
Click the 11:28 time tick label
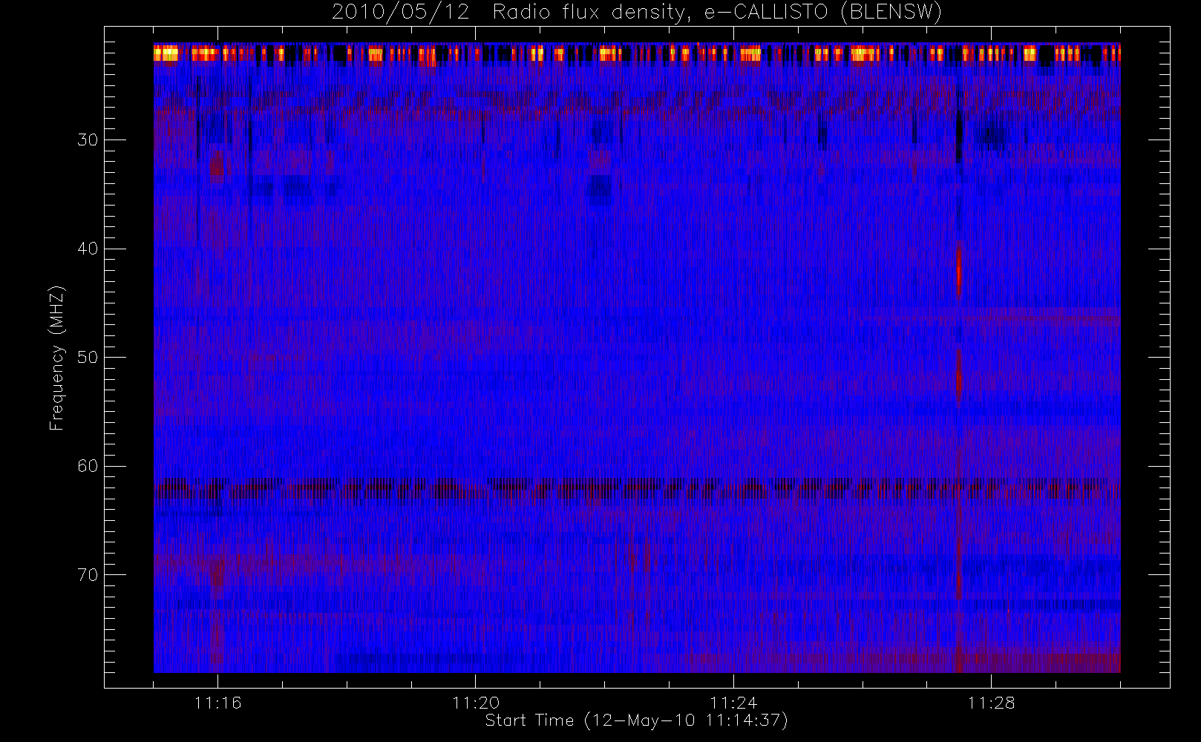(x=991, y=703)
